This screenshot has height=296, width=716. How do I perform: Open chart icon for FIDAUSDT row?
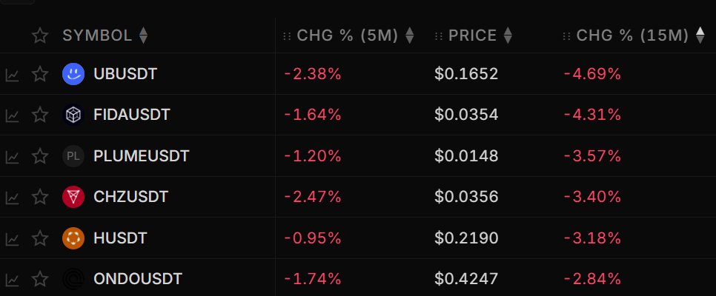coord(12,116)
